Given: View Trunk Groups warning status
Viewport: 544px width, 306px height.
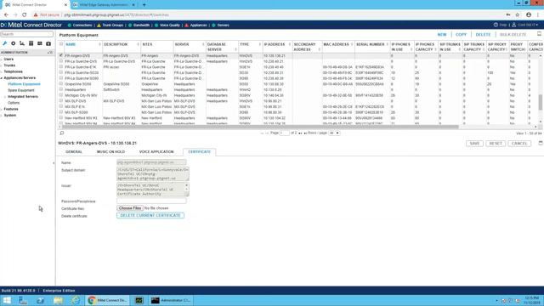Looking at the screenshot, I should coord(110,25).
